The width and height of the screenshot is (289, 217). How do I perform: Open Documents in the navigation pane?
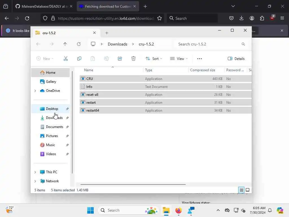pos(50,127)
